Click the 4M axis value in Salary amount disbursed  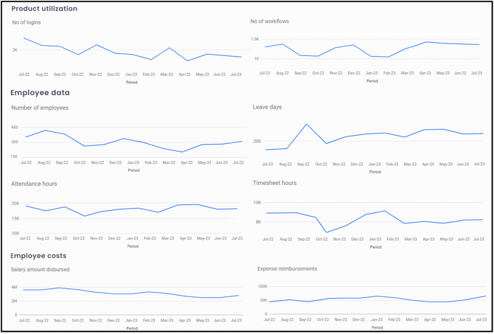[14, 287]
